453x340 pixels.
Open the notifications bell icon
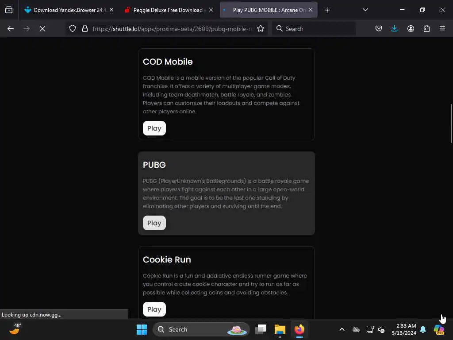click(x=423, y=329)
